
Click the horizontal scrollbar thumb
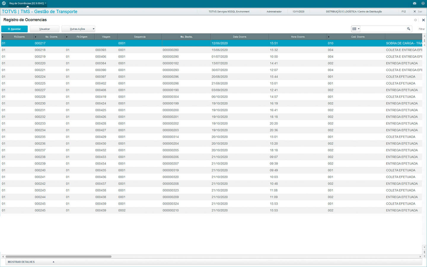pyautogui.click(x=58, y=257)
